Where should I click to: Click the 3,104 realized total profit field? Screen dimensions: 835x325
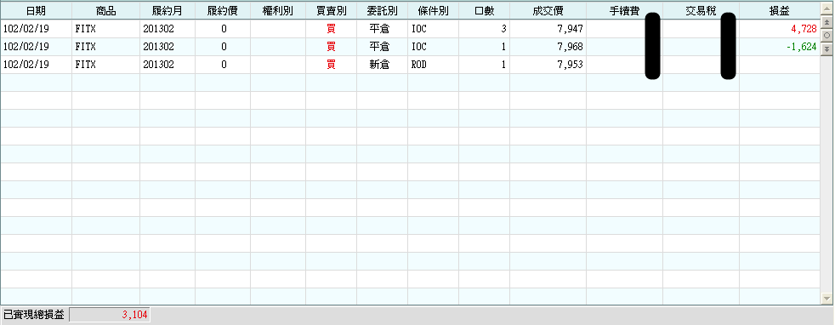(110, 315)
